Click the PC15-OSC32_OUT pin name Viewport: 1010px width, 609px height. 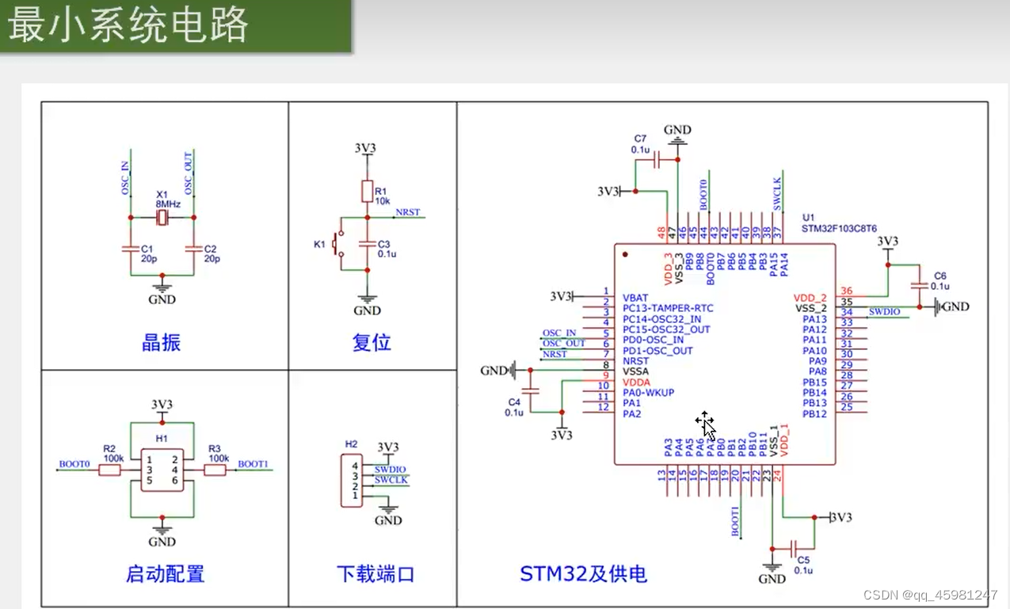point(666,329)
